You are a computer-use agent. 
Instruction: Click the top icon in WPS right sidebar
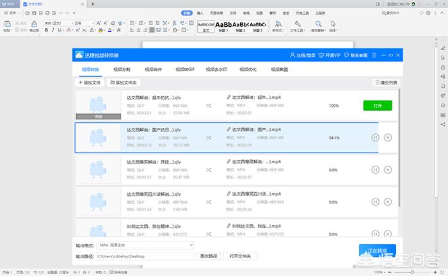pos(443,48)
